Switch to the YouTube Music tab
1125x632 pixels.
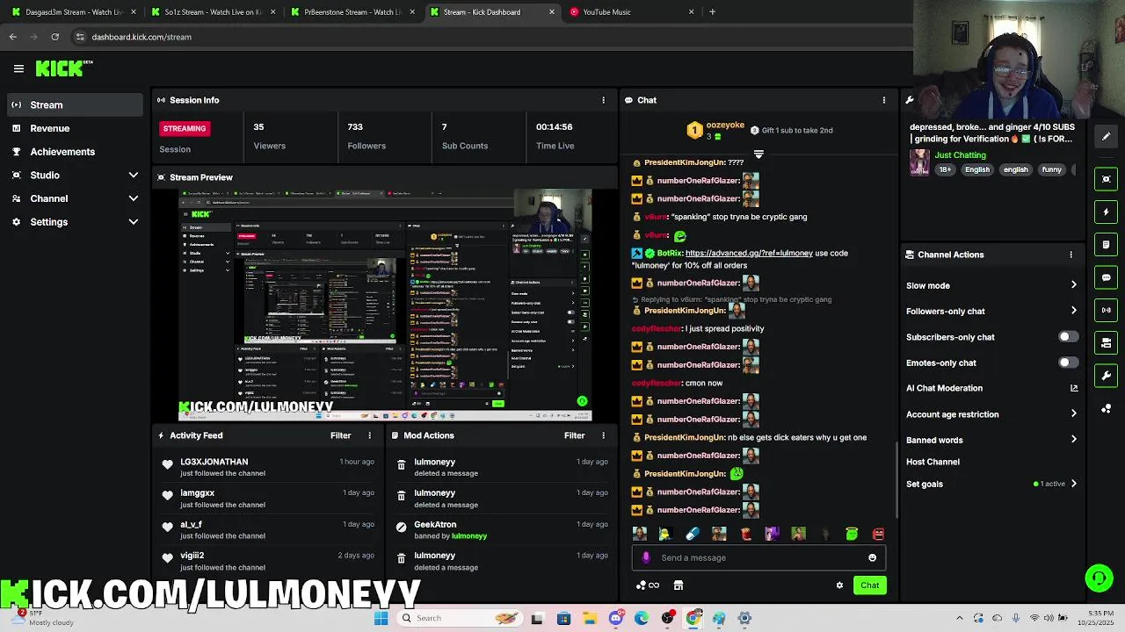pyautogui.click(x=631, y=12)
